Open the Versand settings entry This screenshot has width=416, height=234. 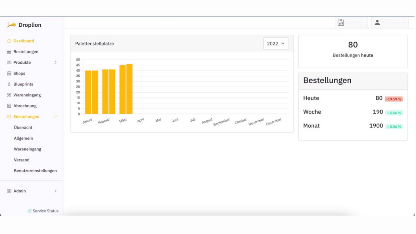21,160
